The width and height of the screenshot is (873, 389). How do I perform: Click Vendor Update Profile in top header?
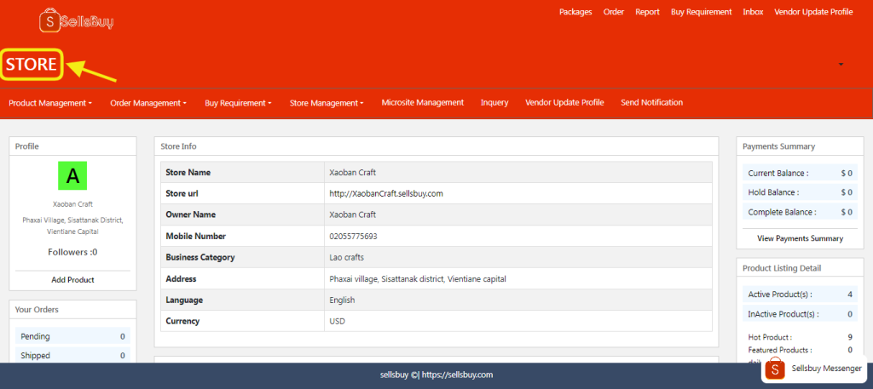click(x=813, y=12)
